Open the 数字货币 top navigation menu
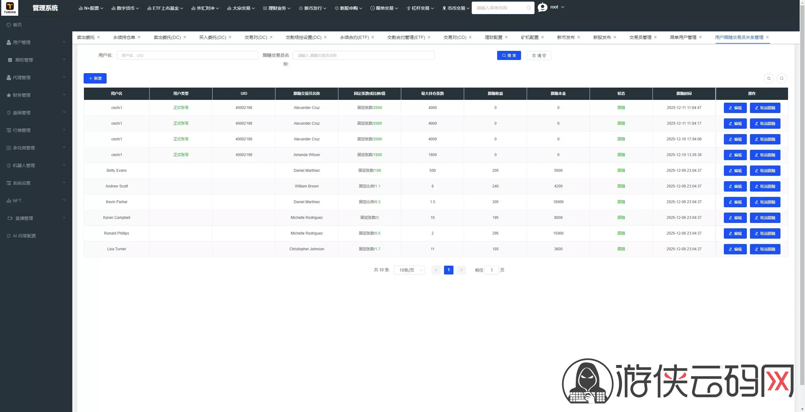805x412 pixels. (125, 8)
